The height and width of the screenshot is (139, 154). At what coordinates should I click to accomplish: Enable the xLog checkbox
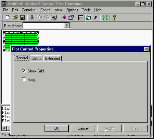[x=24, y=80]
